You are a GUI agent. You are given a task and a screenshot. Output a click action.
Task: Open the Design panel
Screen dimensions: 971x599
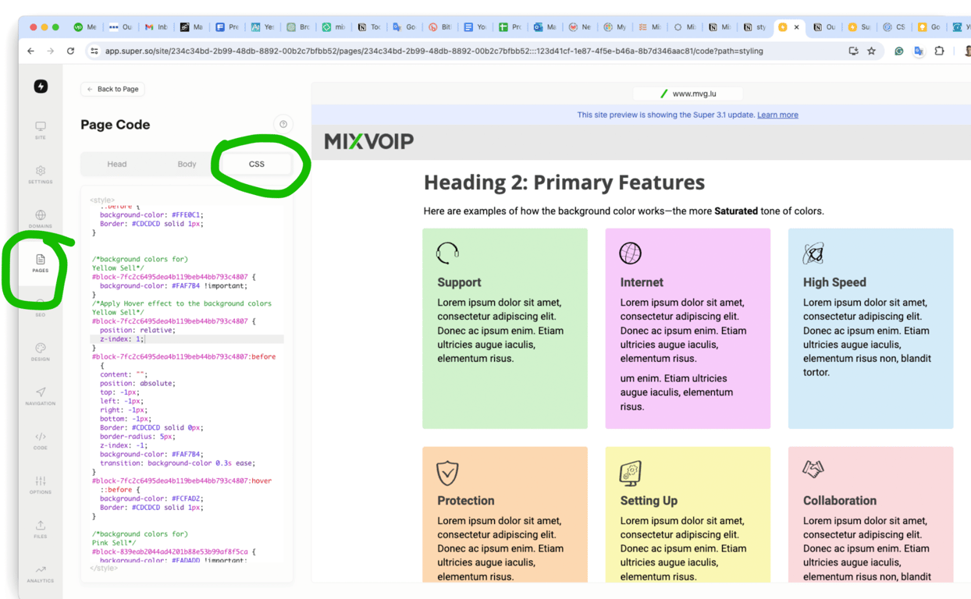point(41,353)
